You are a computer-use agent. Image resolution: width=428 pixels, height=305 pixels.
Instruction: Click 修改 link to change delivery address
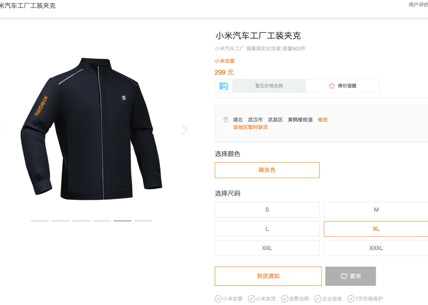pyautogui.click(x=323, y=120)
